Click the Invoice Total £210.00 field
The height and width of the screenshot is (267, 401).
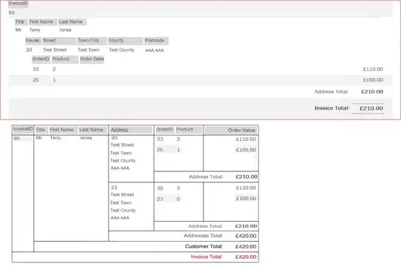click(x=371, y=108)
